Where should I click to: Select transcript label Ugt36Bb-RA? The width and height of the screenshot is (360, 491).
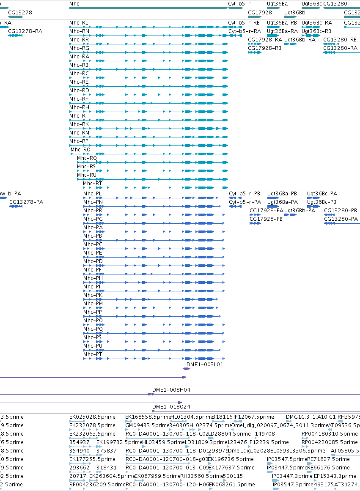pos(300,40)
